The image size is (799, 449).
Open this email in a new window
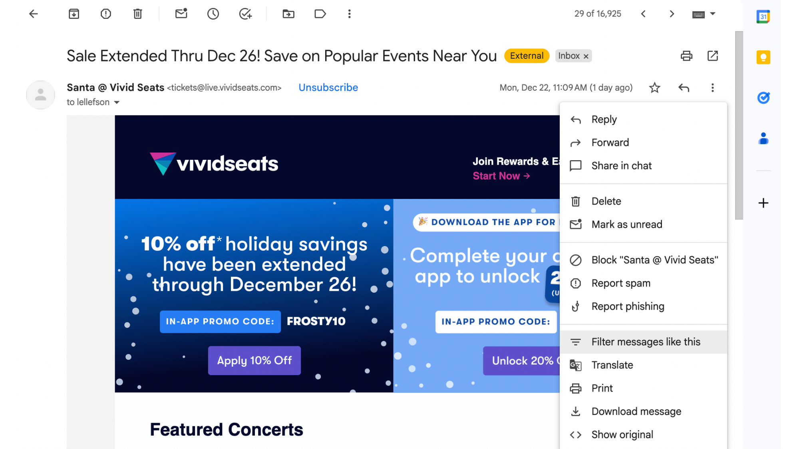click(x=713, y=56)
